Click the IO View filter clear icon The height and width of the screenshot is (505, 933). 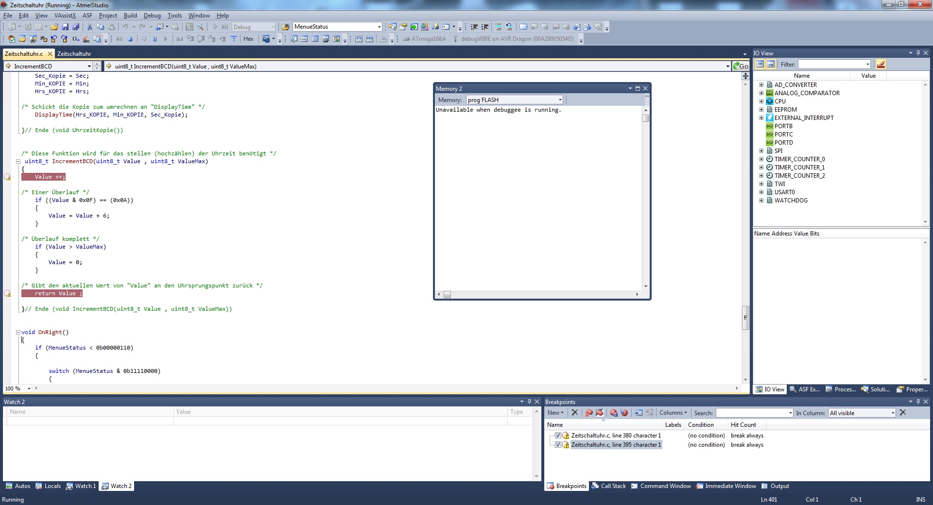(881, 64)
